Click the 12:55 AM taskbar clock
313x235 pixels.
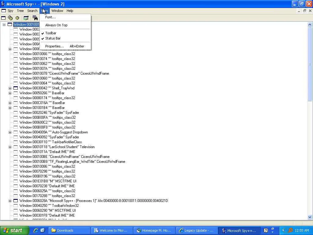tap(302, 230)
